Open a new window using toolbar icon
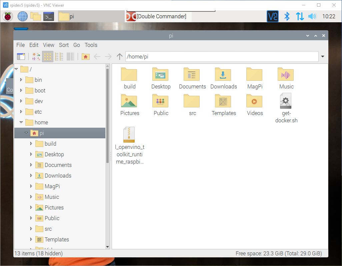 point(21,57)
